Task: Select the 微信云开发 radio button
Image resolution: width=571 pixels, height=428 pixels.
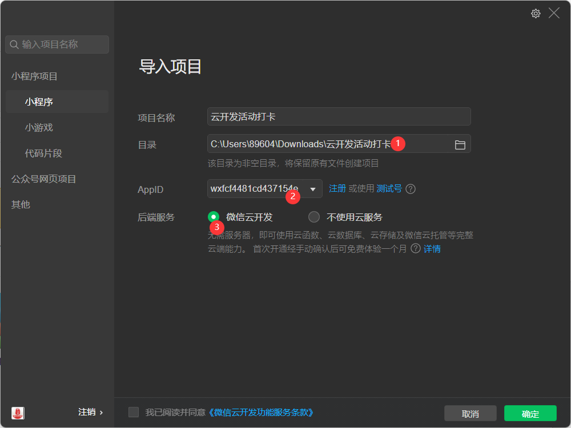Action: pos(214,217)
